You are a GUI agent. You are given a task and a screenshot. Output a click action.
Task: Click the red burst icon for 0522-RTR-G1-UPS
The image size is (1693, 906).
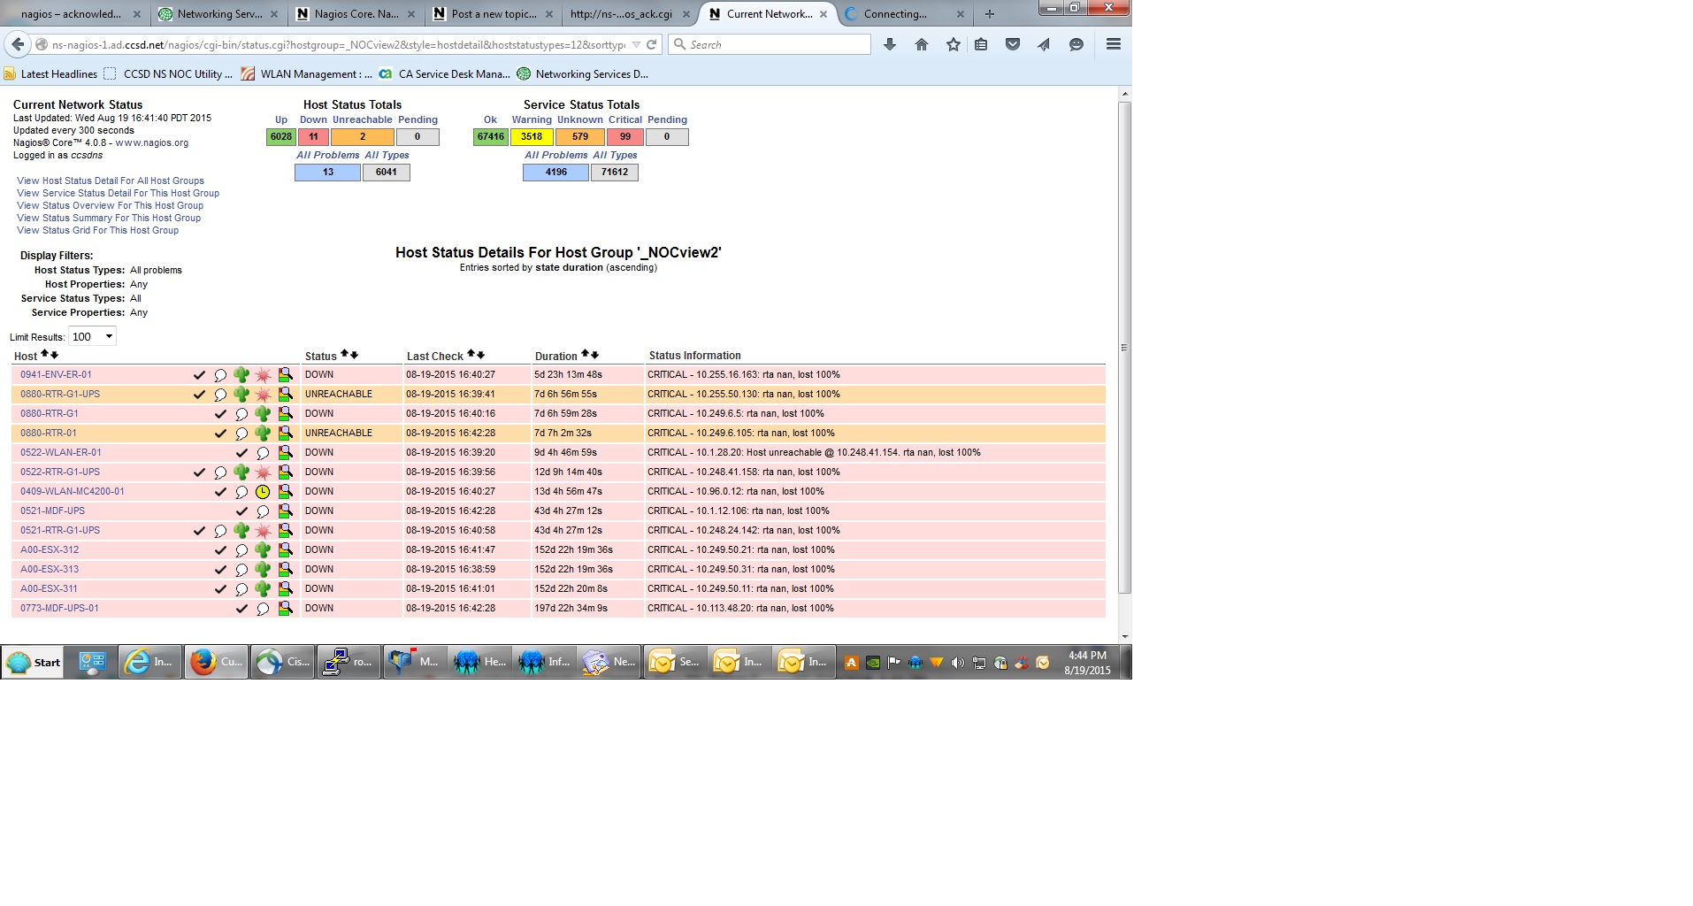263,472
